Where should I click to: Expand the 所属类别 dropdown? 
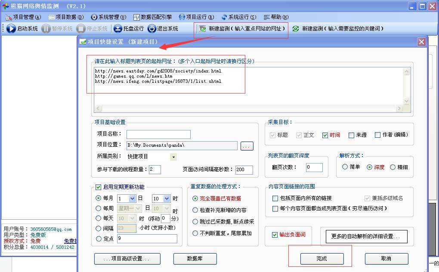click(x=173, y=157)
